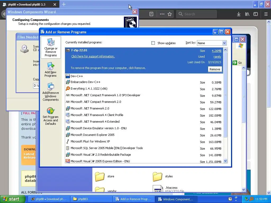Click system tray search magnifier icon
This screenshot has height=203, width=271.
251,199
